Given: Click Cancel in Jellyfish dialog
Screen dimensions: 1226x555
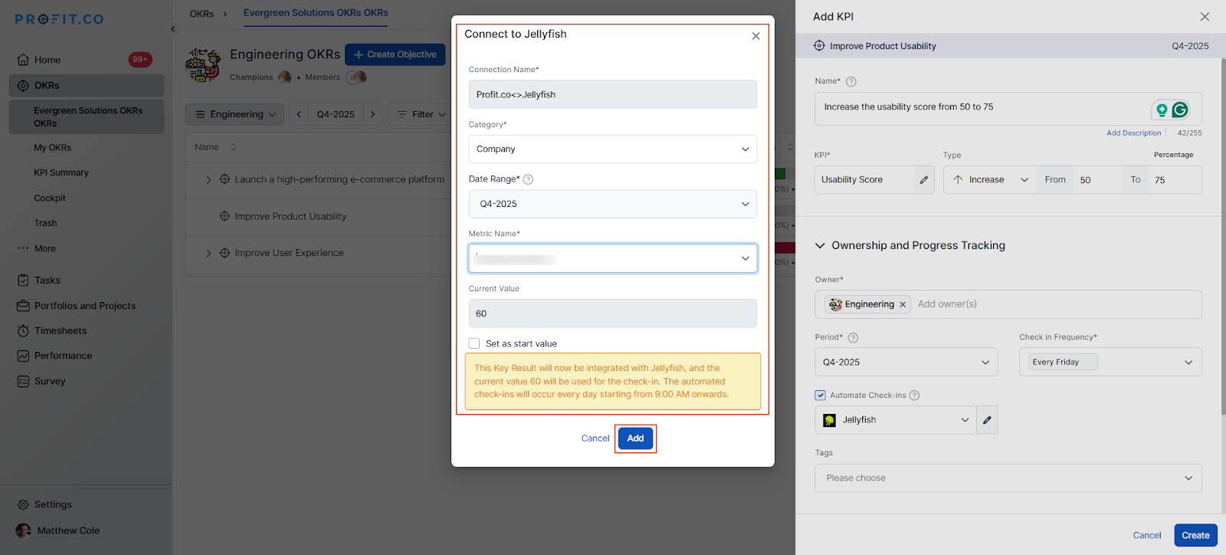Looking at the screenshot, I should pos(595,438).
